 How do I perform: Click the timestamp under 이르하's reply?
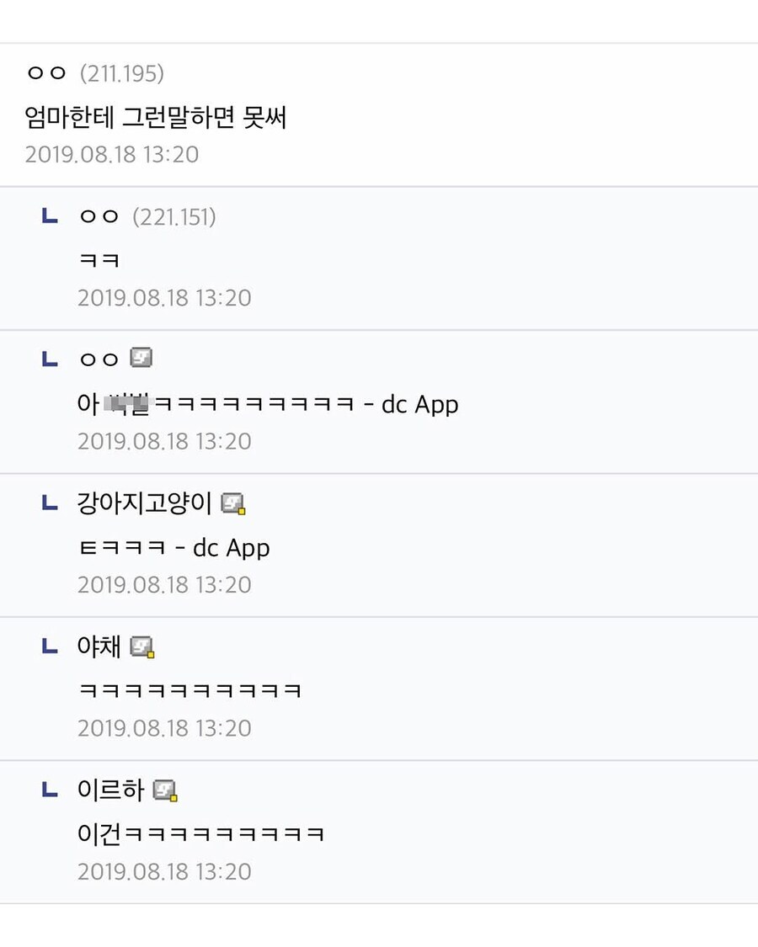(x=164, y=871)
